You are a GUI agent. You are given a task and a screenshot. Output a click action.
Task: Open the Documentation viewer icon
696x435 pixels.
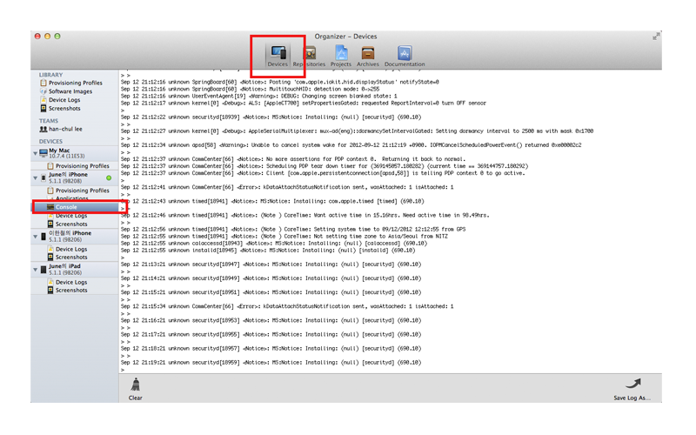[x=405, y=54]
